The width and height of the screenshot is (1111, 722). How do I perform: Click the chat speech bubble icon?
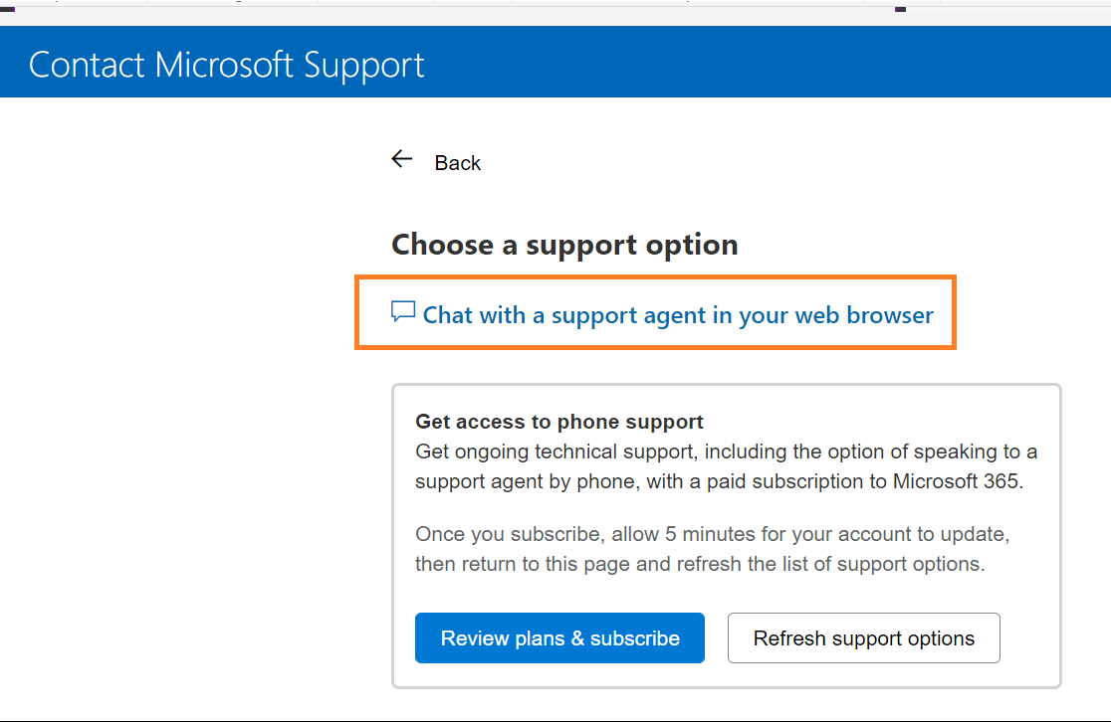[403, 311]
